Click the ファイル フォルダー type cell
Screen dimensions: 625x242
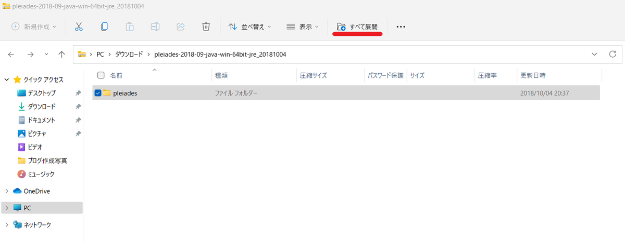(x=236, y=93)
